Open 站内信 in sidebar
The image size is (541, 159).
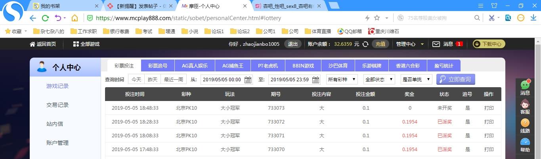pos(55,124)
